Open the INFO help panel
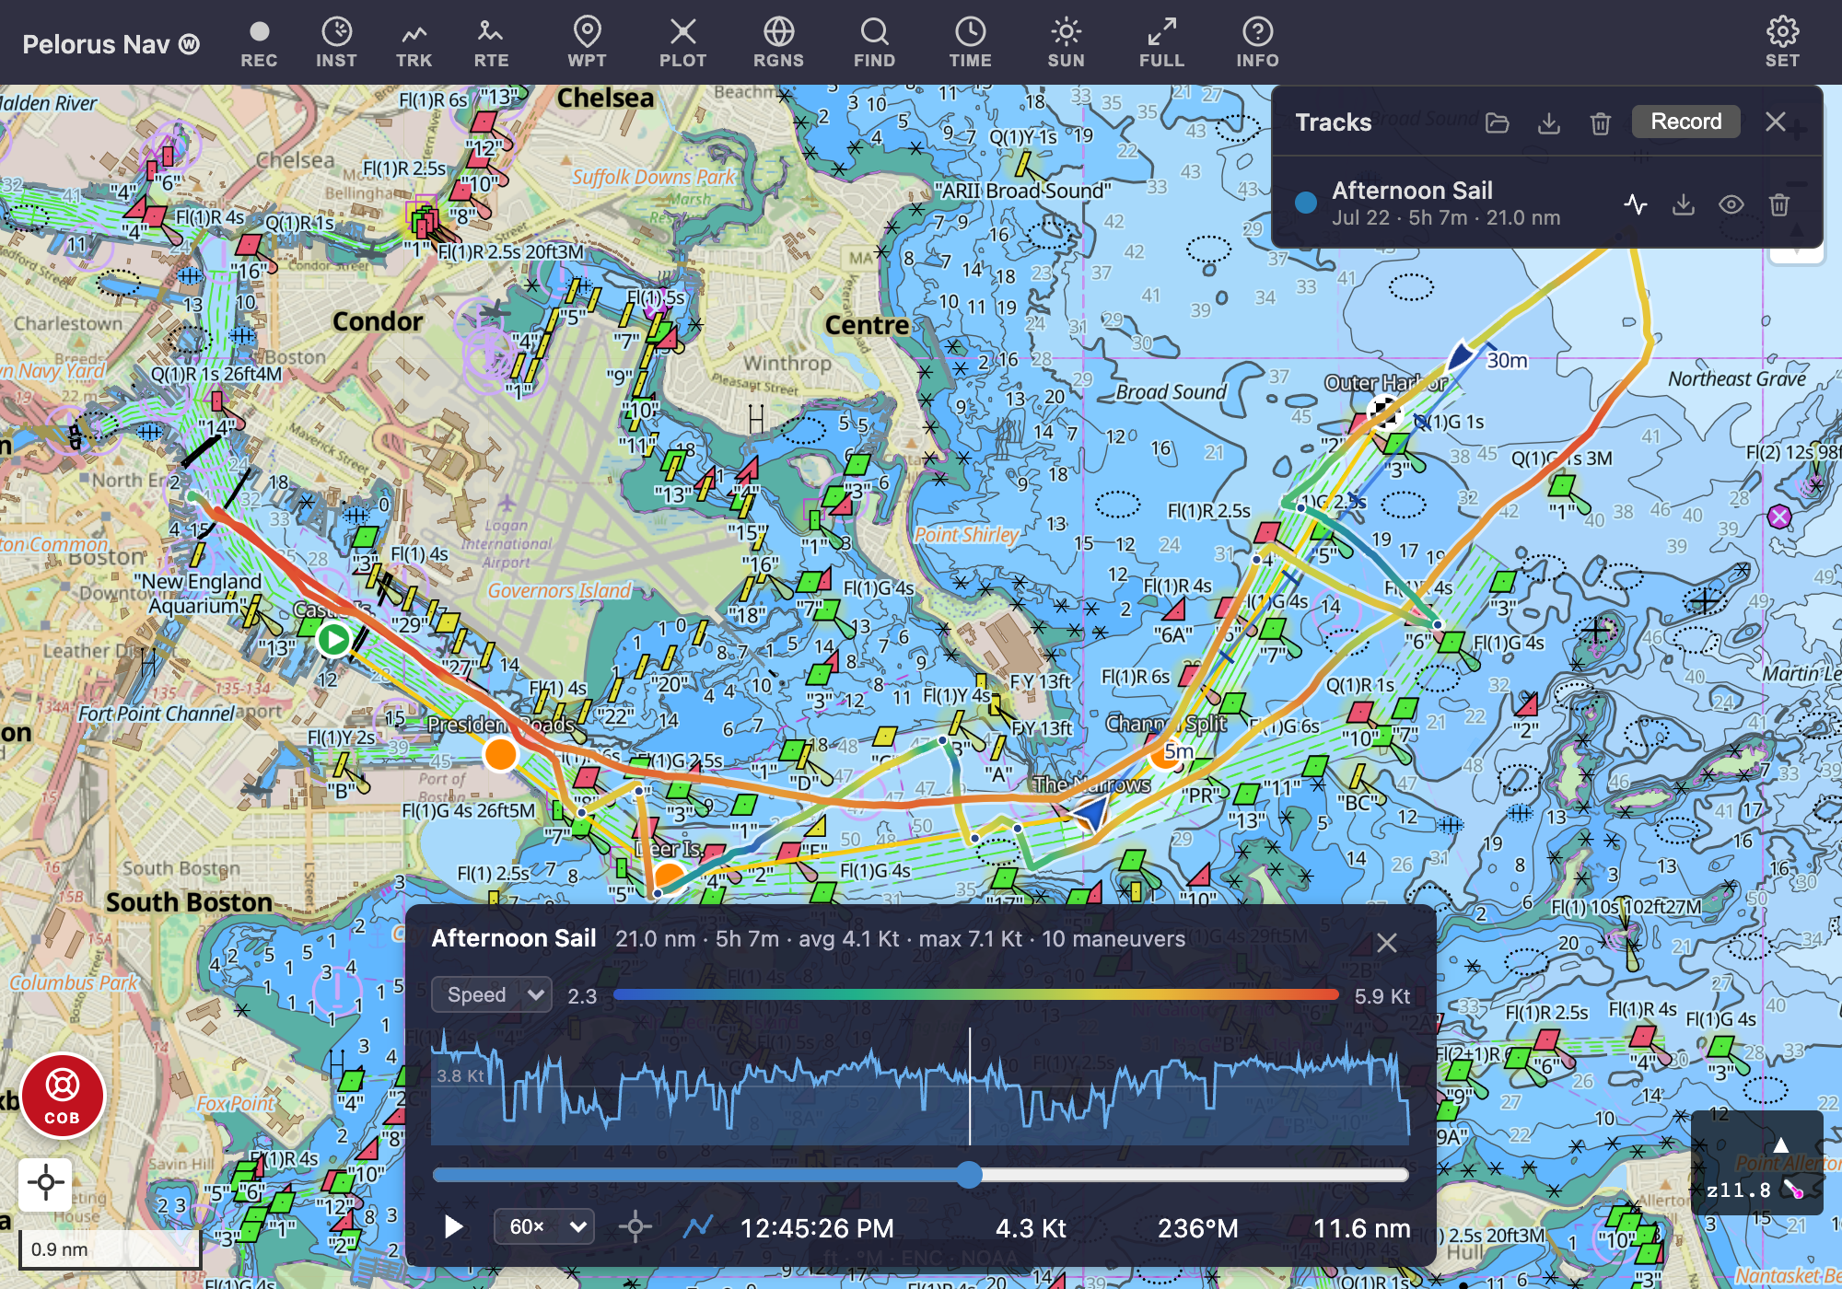This screenshot has height=1289, width=1842. point(1257,43)
